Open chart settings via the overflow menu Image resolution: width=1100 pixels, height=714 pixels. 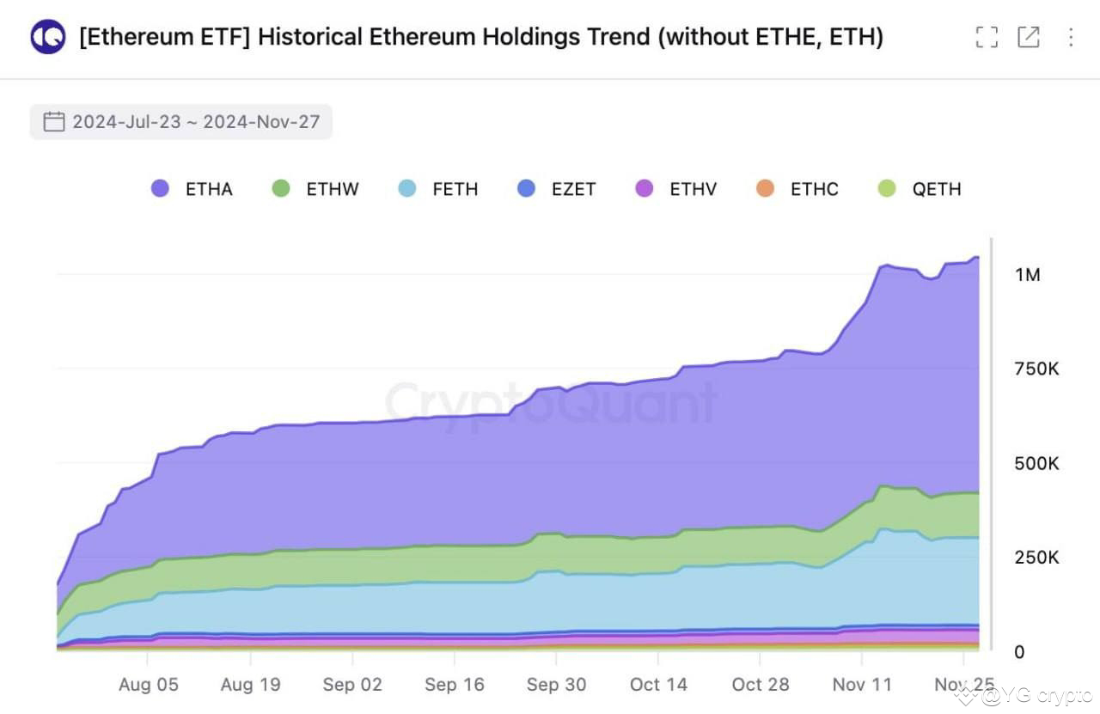(x=1070, y=37)
